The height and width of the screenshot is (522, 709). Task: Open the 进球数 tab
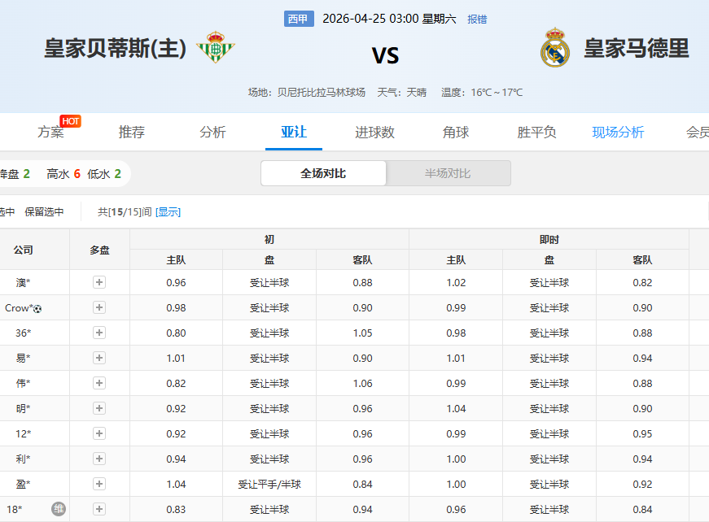point(374,133)
